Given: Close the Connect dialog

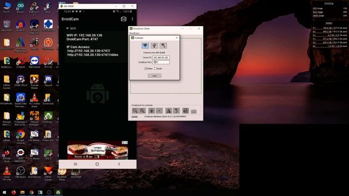Looking at the screenshot, I should click(x=177, y=38).
